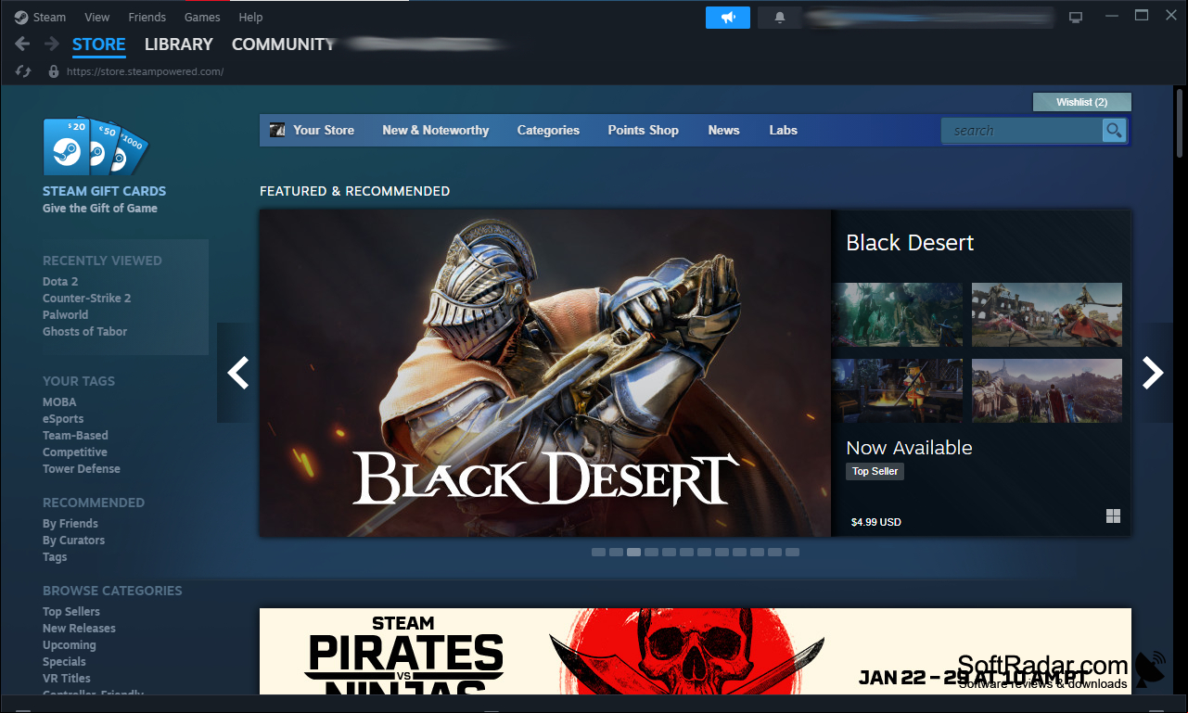
Task: Switch to the LIBRARY tab
Action: click(179, 45)
